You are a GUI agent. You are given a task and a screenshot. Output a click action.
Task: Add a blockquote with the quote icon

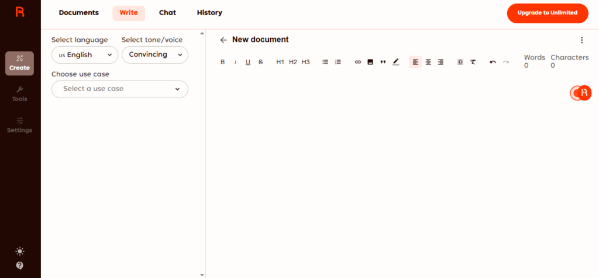click(x=383, y=62)
